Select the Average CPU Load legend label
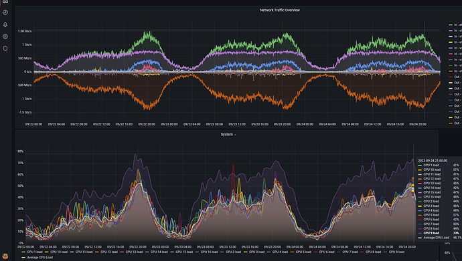 pyautogui.click(x=40, y=258)
